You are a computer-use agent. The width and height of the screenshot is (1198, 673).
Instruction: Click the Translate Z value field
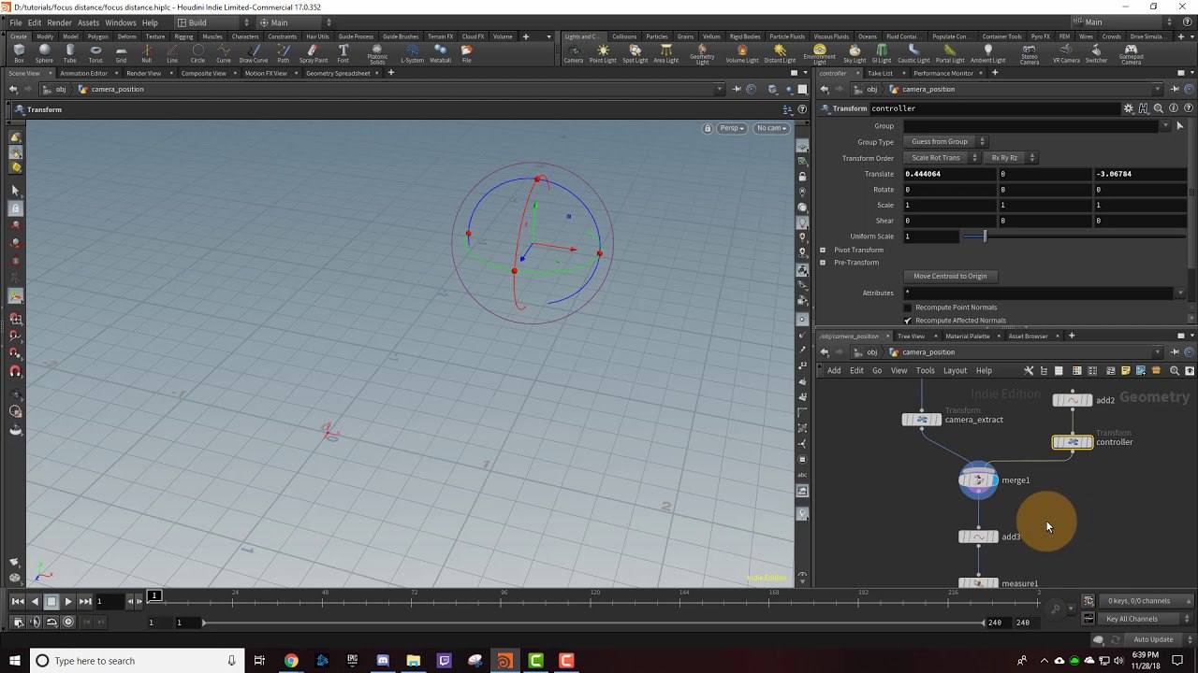(1140, 174)
